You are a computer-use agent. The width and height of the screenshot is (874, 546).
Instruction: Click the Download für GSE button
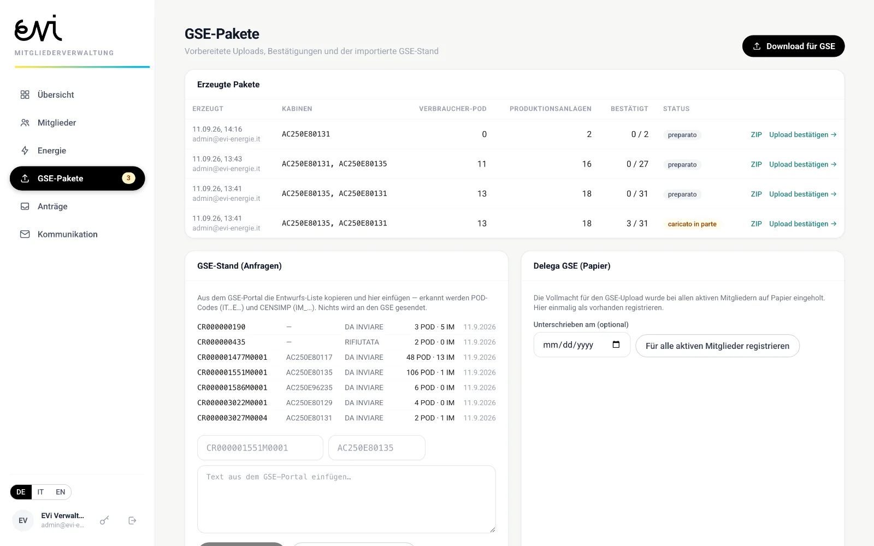point(793,46)
